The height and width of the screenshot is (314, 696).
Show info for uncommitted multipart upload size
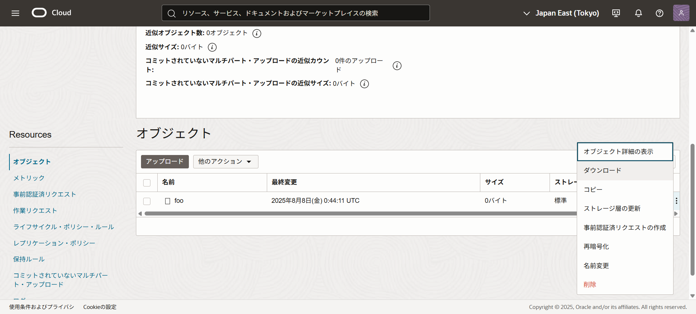[364, 84]
